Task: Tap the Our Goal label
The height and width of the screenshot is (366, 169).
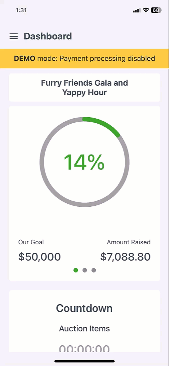Action: tap(31, 242)
